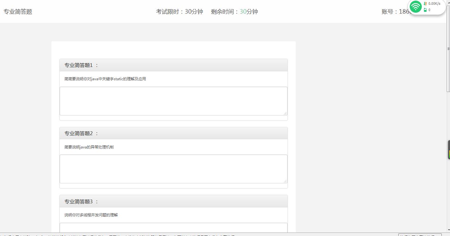Click the 专业简答题 page title
450x236 pixels.
point(18,12)
